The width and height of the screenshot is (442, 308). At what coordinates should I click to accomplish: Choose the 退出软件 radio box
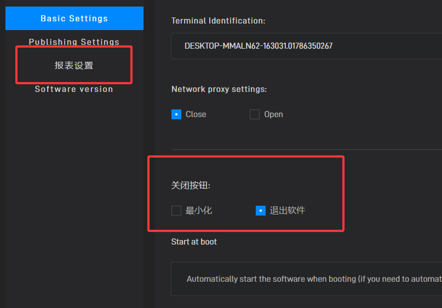tap(261, 211)
